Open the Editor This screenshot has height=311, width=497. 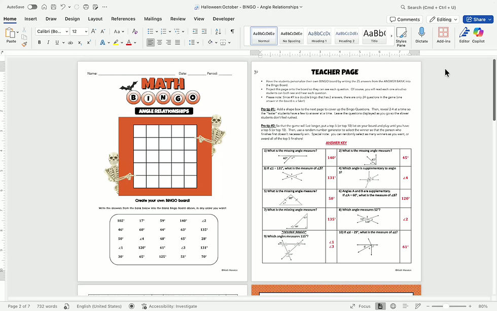[465, 35]
